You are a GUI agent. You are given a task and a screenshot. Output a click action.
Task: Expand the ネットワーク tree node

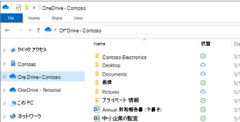4,117
